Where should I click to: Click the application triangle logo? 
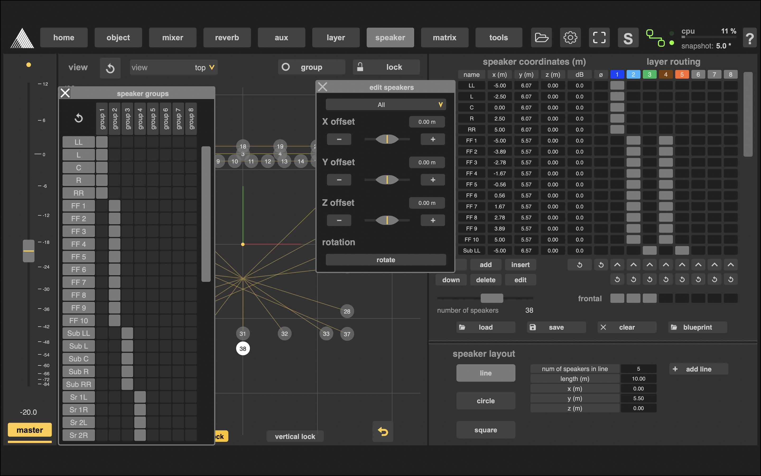coord(22,38)
